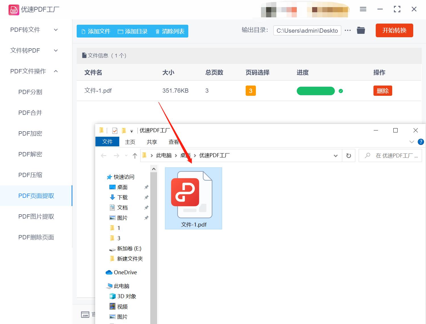
Task: Click the refresh icon in the explorer address bar
Action: pos(348,155)
